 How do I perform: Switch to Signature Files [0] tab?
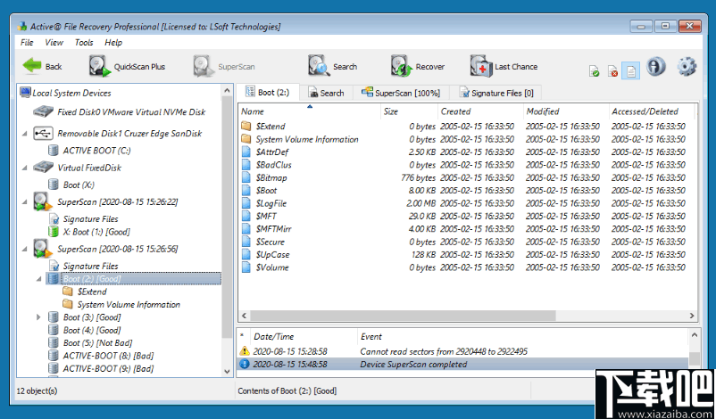[496, 93]
